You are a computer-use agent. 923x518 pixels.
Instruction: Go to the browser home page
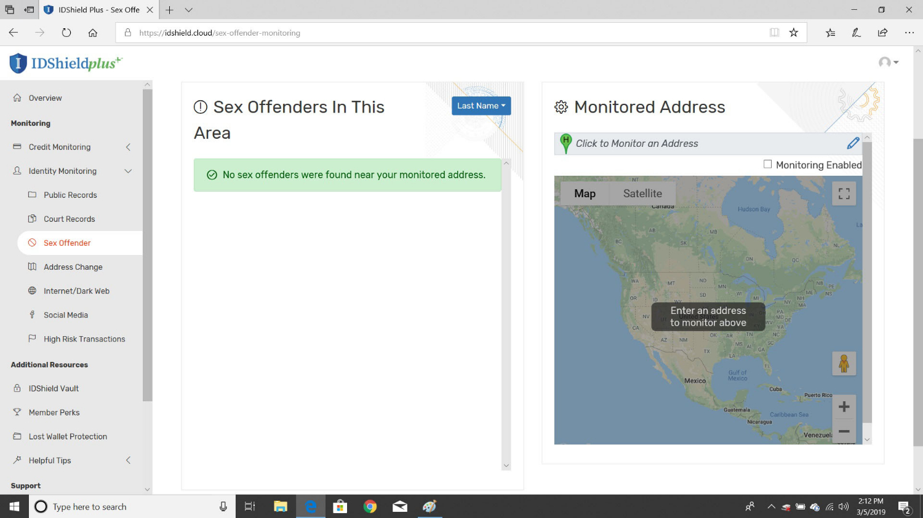93,33
